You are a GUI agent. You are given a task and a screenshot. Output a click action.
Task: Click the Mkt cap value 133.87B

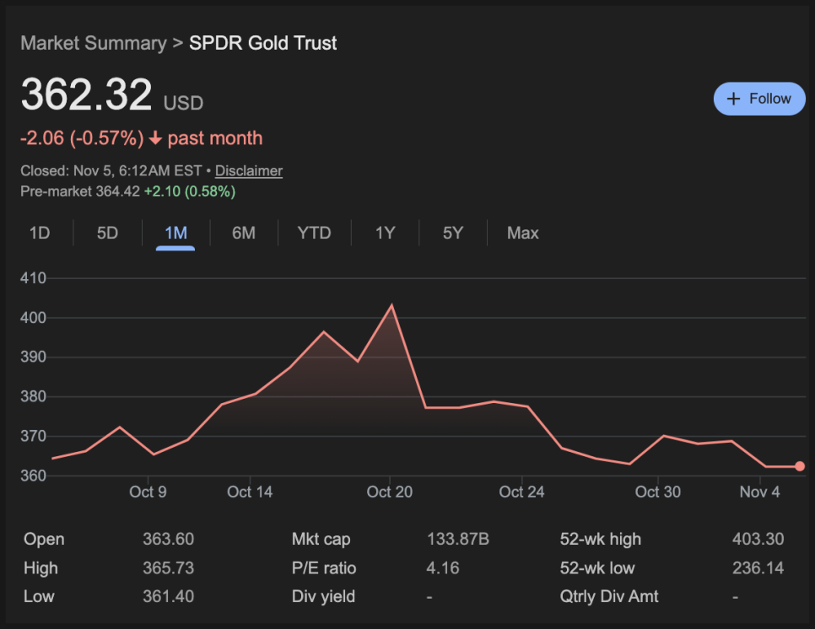click(455, 540)
